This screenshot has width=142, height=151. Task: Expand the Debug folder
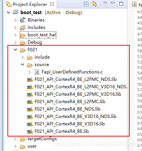pyautogui.click(x=16, y=42)
